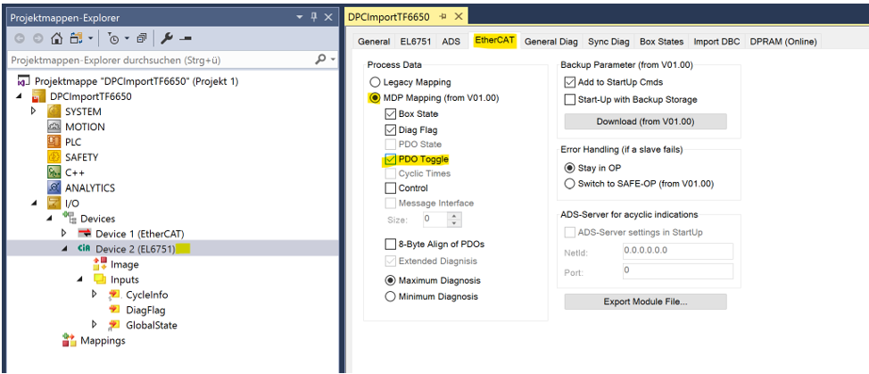Pin the DPCImportTF6650 document tab
Screen dimensions: 869x374
(x=443, y=17)
